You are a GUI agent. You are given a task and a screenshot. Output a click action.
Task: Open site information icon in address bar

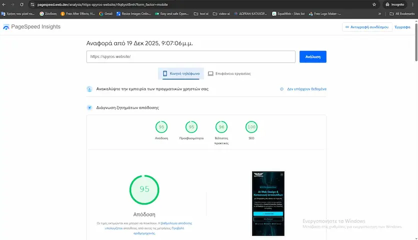click(32, 4)
